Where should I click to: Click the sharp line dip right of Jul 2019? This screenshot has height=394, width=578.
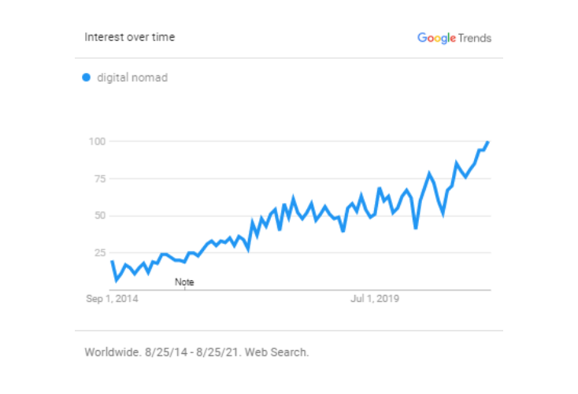tap(416, 228)
